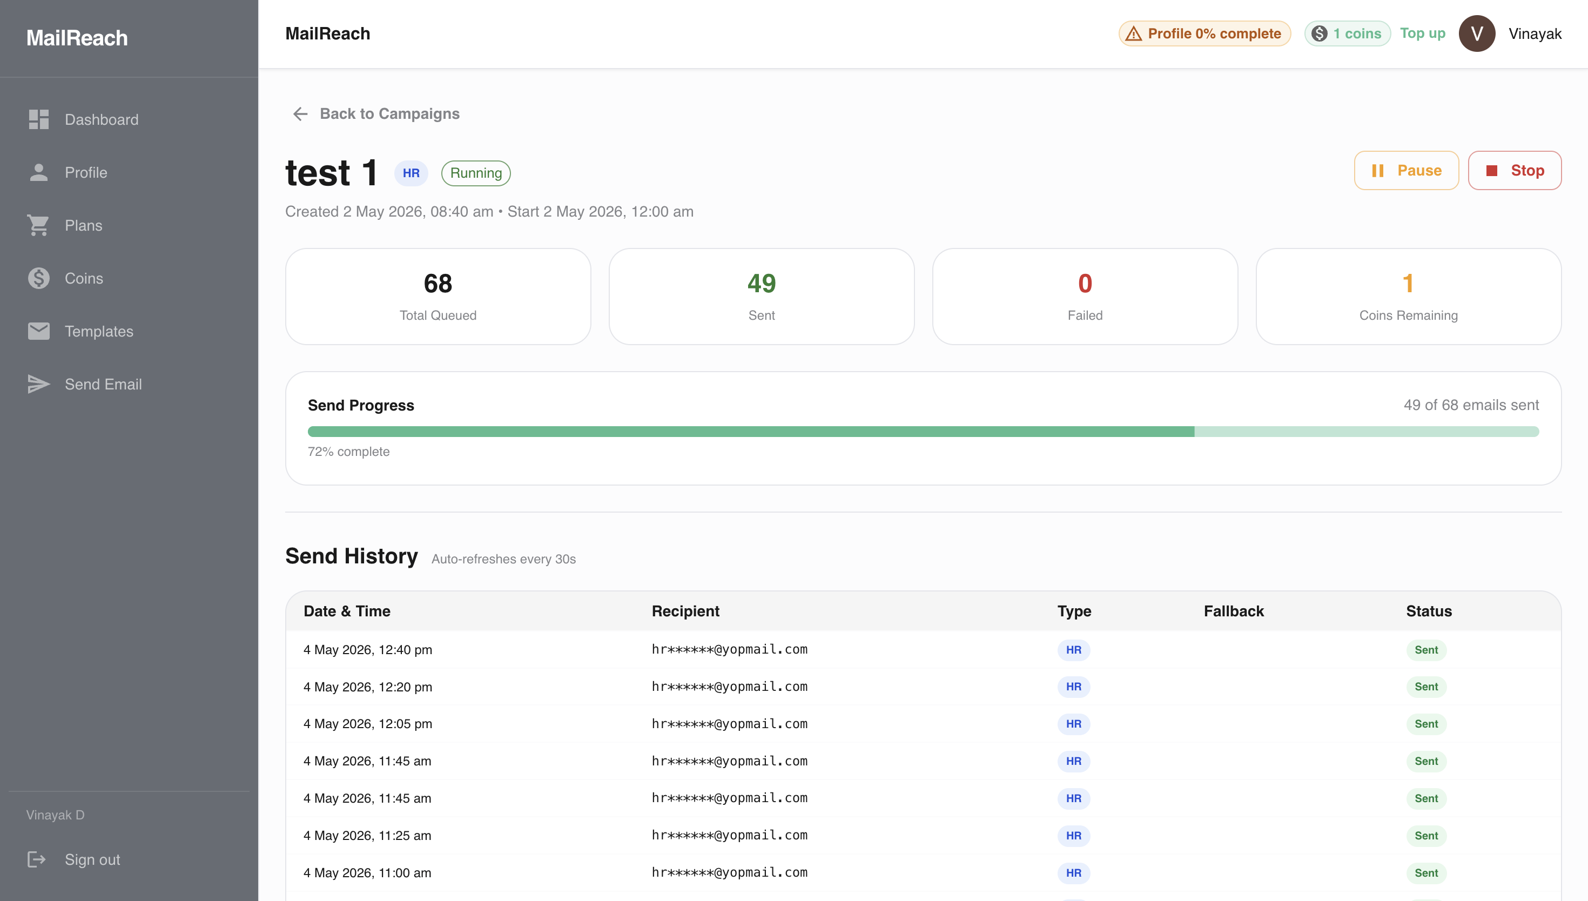
Task: Click the 49 of 68 emails sent text
Action: click(1471, 405)
